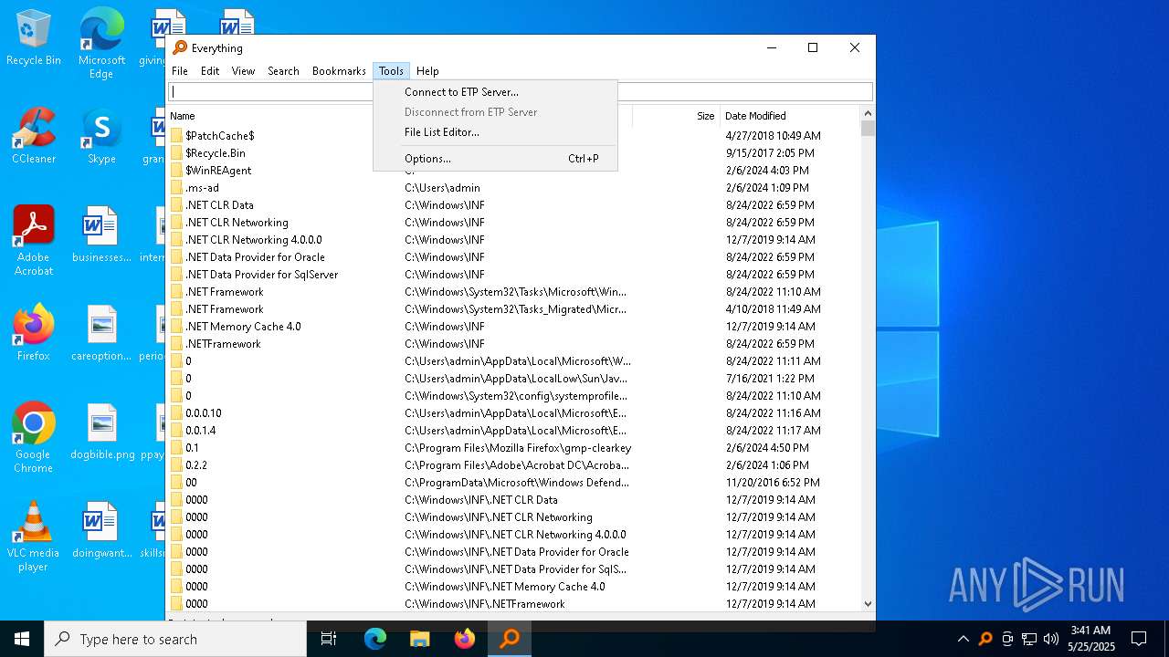
Task: Launch CCleaner desktop shortcut
Action: click(34, 136)
